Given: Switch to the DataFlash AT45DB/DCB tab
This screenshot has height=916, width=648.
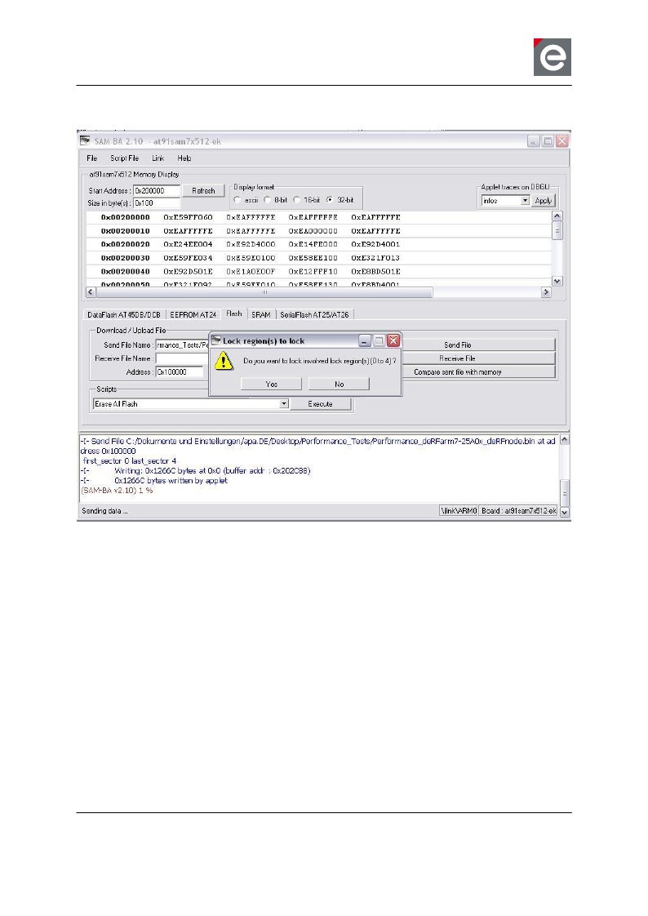Looking at the screenshot, I should click(x=124, y=314).
